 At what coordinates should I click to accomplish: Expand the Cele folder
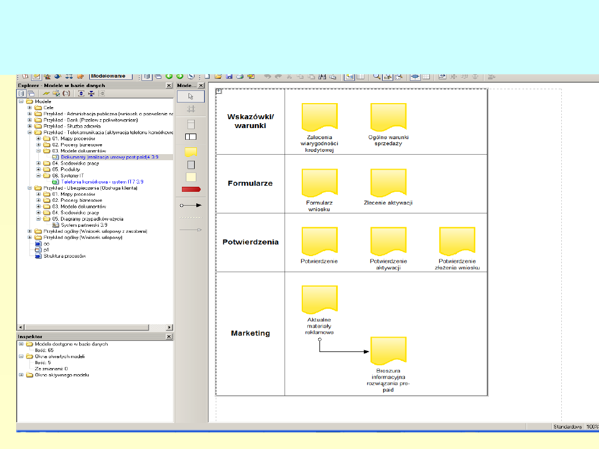pos(30,108)
